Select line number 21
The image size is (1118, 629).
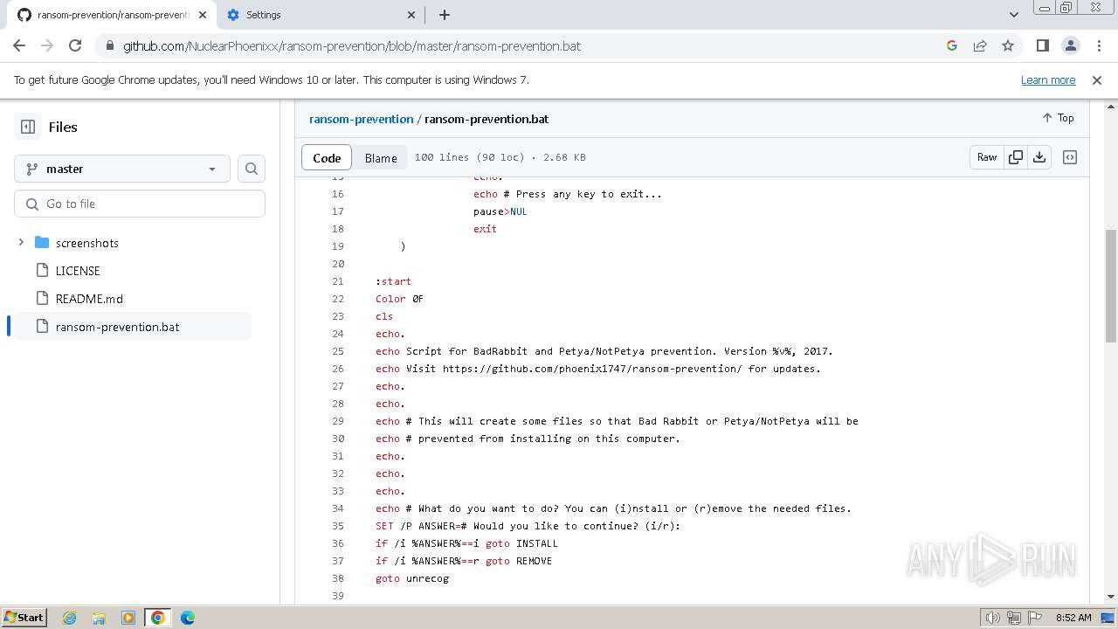(338, 281)
